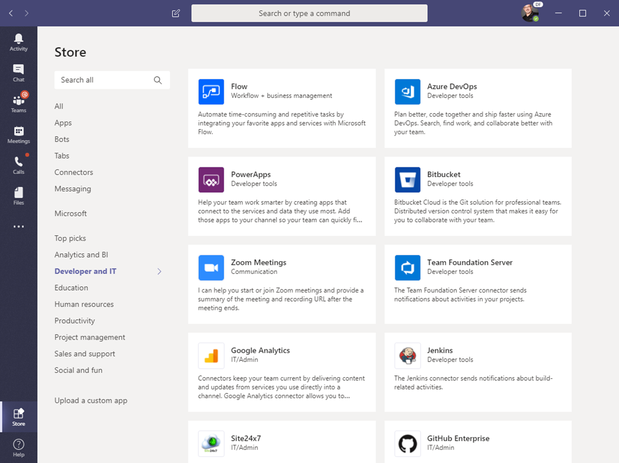This screenshot has width=619, height=463.
Task: Click Upload a custom app
Action: click(x=91, y=400)
